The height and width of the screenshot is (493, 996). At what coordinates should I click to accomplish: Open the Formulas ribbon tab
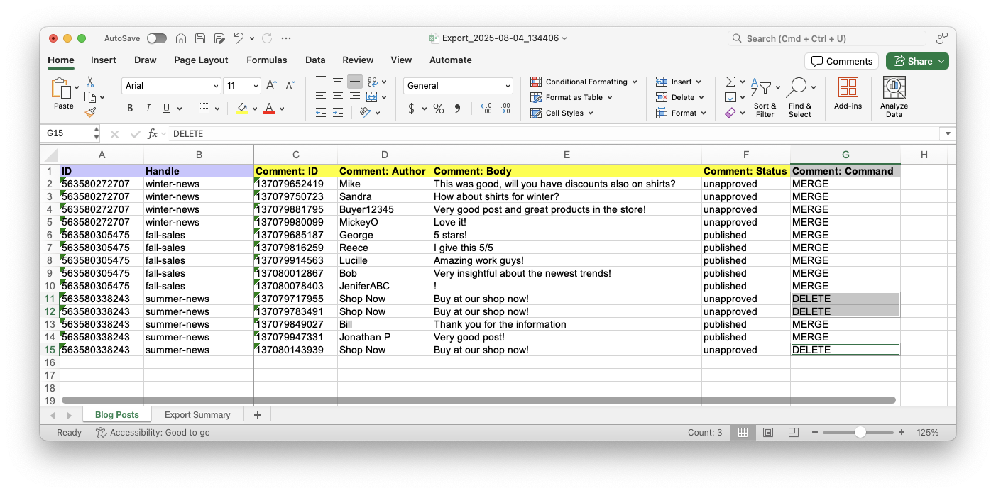[266, 60]
